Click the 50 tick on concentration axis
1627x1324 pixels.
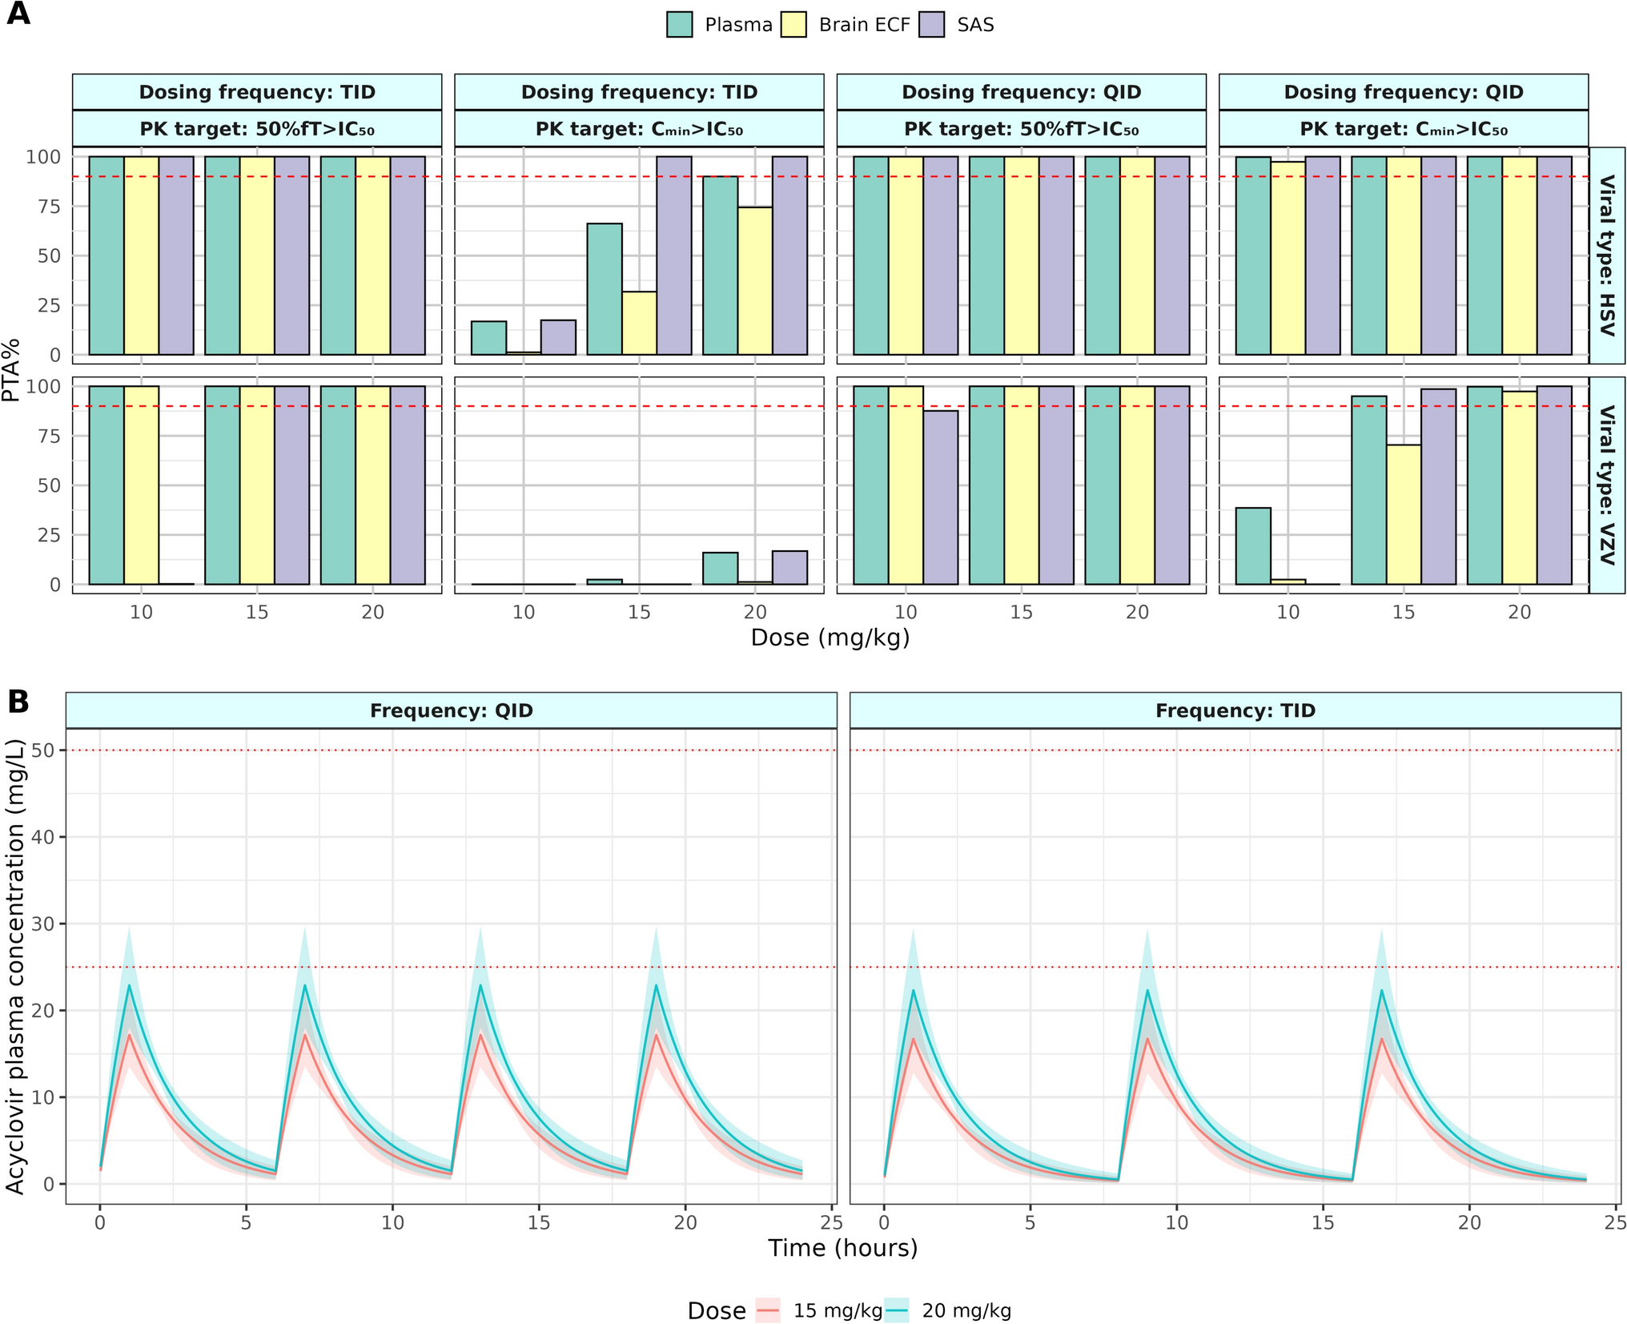[43, 751]
